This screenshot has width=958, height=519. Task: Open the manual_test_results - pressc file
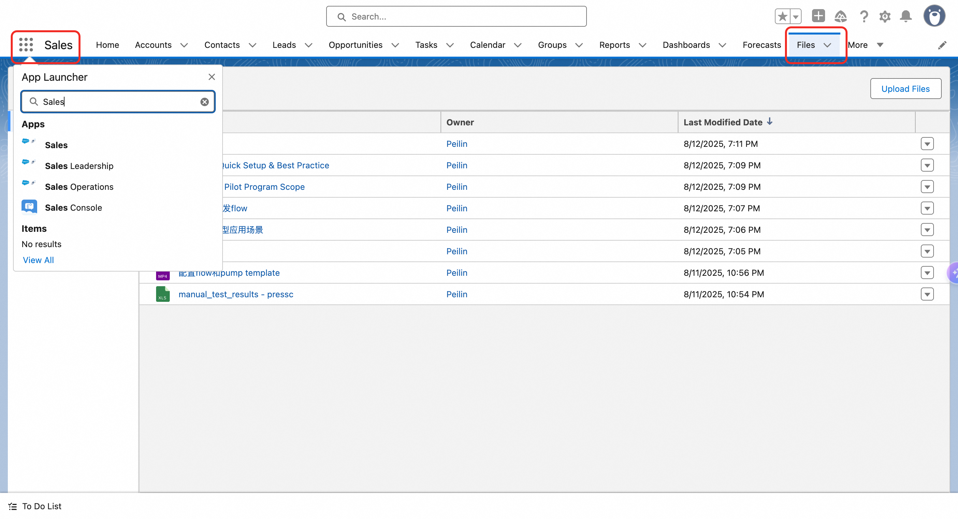tap(236, 294)
